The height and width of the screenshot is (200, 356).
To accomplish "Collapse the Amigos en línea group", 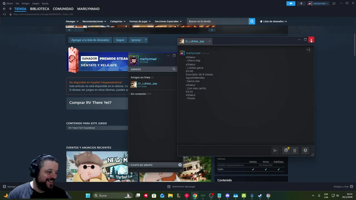I will (142, 77).
